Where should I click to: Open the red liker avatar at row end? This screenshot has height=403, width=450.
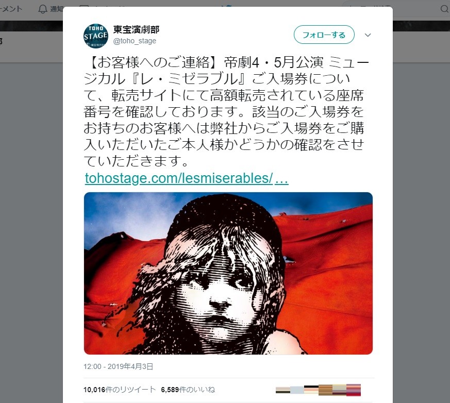point(353,390)
